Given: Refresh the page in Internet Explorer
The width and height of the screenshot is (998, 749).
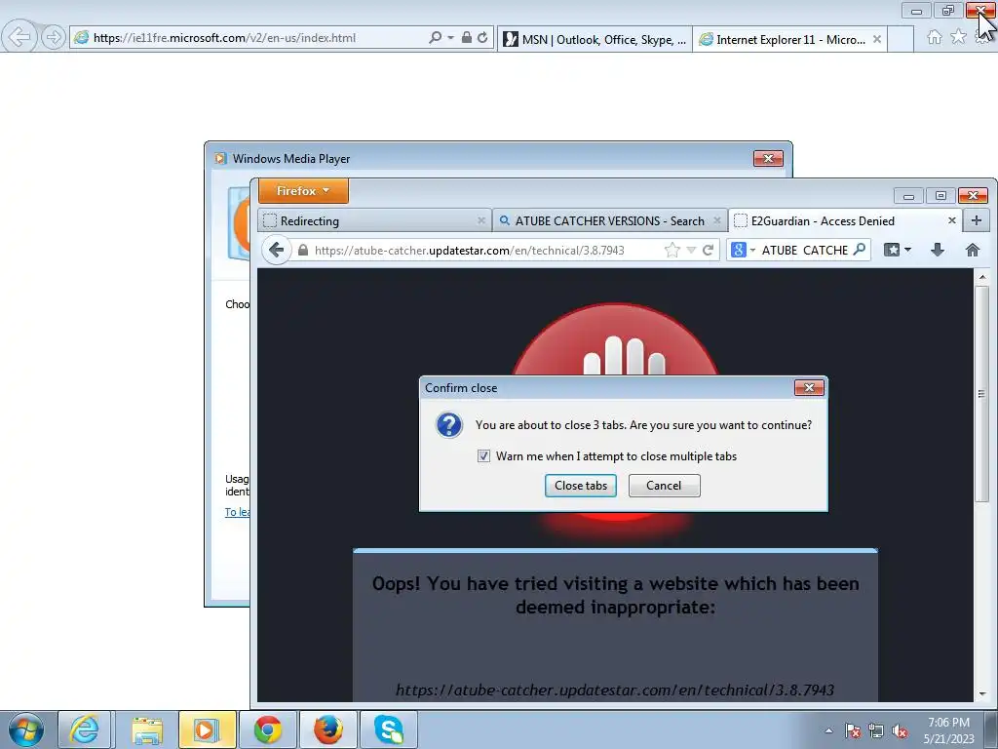Looking at the screenshot, I should 482,38.
